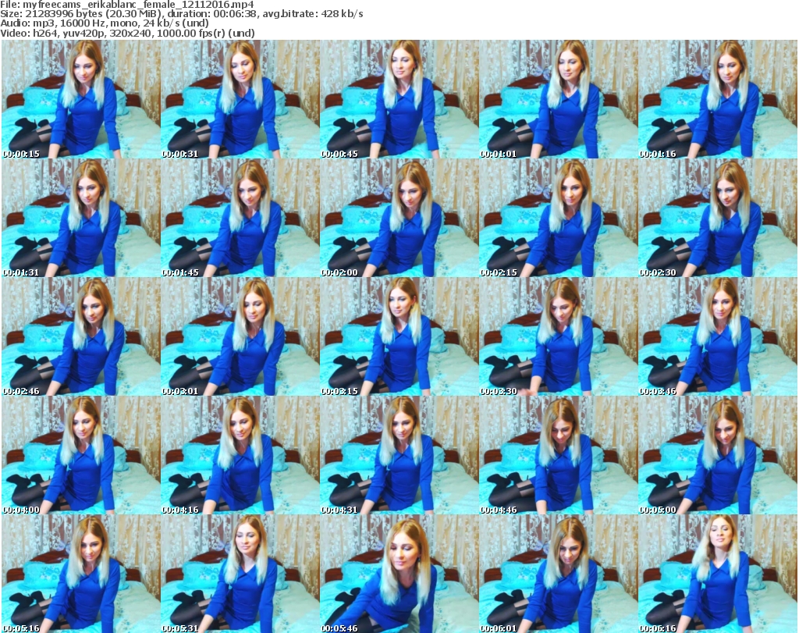The width and height of the screenshot is (799, 633).
Task: Click the 00:02:00 frame
Action: 399,218
